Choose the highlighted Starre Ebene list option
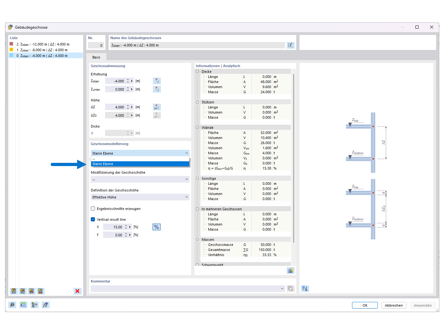446x334 pixels. [x=140, y=164]
